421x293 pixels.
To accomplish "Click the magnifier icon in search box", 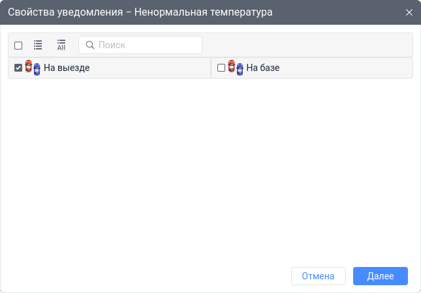I will click(x=90, y=45).
